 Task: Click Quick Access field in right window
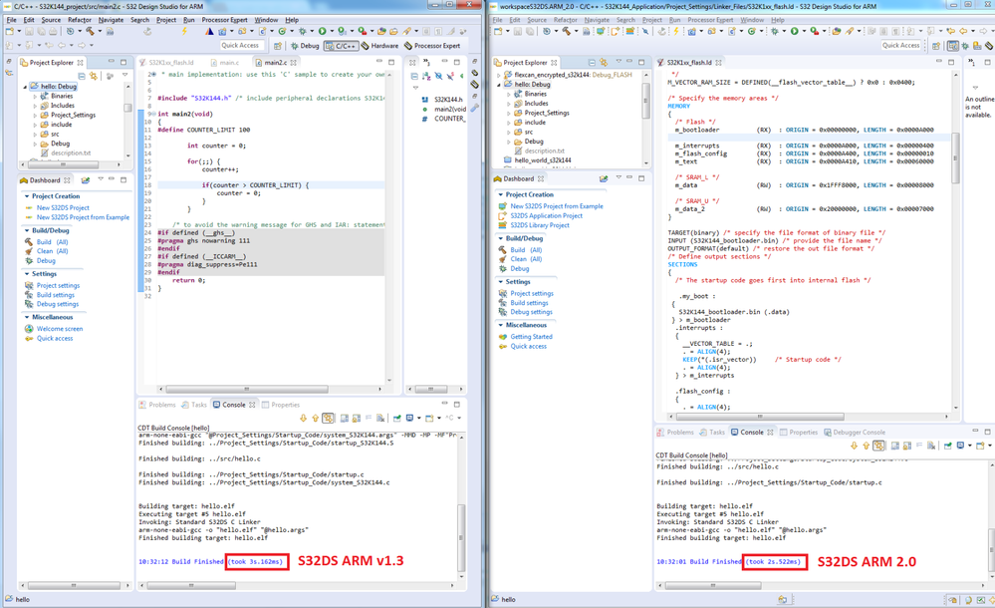(901, 45)
